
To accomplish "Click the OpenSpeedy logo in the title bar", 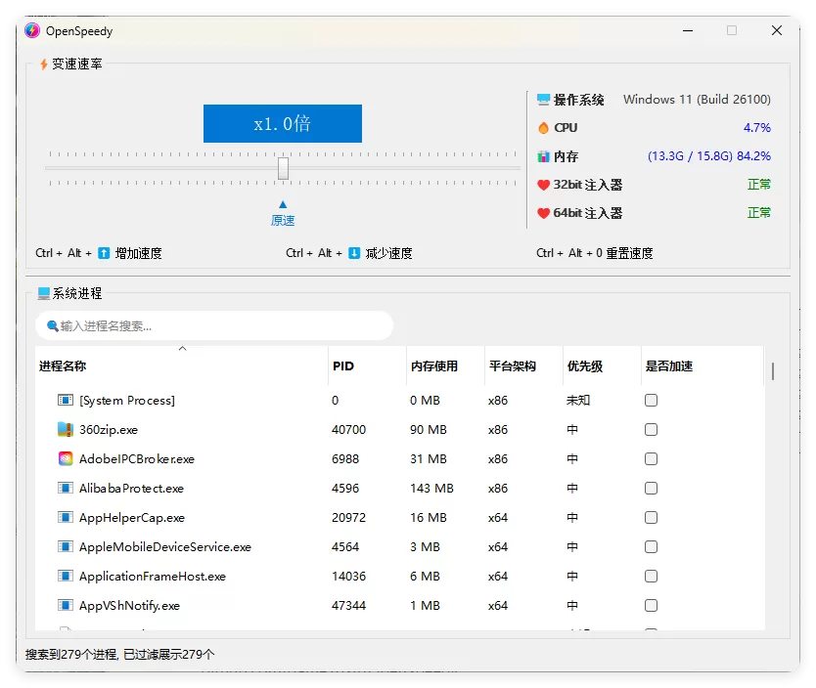I will pos(31,30).
